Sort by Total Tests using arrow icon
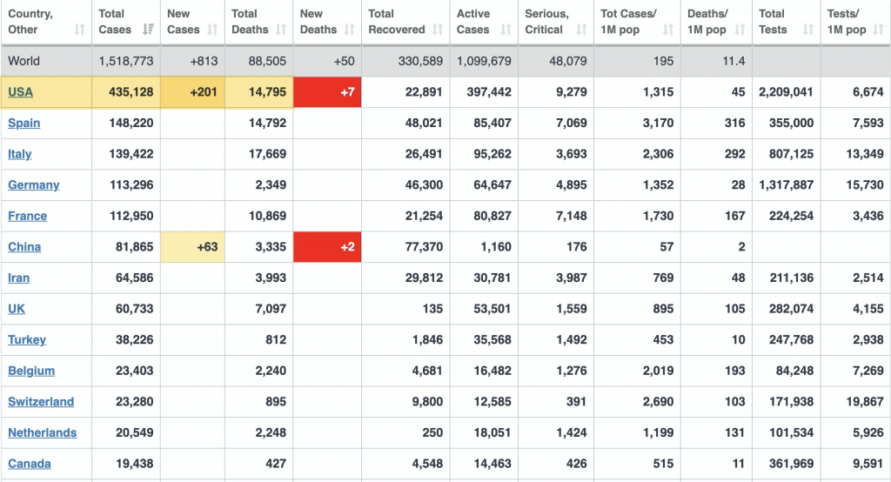 808,30
